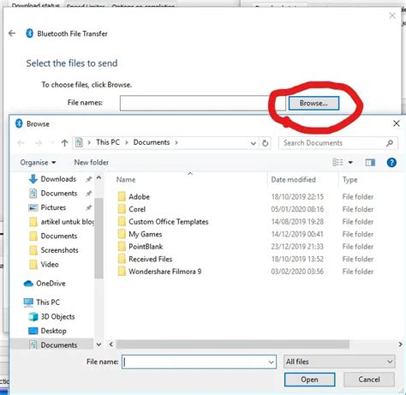Click the search magnifier icon
This screenshot has height=395, width=406.
[390, 143]
